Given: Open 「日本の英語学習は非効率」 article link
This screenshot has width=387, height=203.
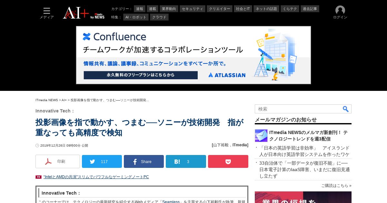Looking at the screenshot, I should (x=304, y=151).
